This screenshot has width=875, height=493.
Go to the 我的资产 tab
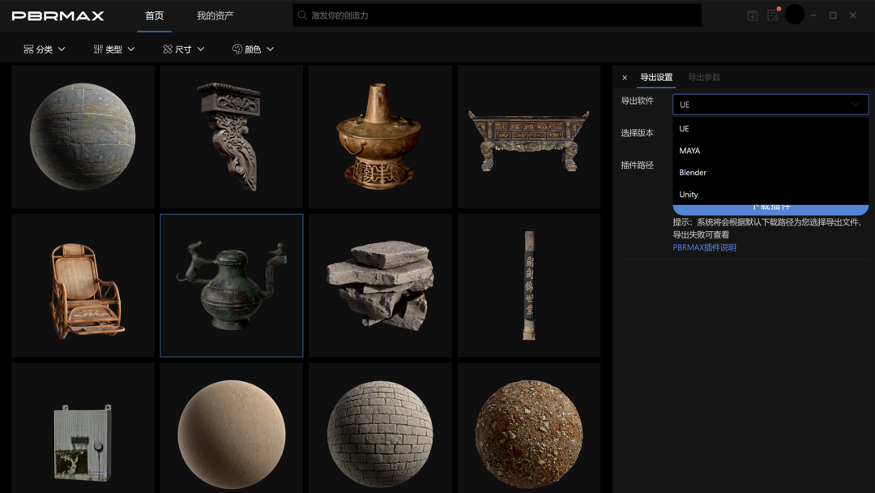pyautogui.click(x=215, y=15)
